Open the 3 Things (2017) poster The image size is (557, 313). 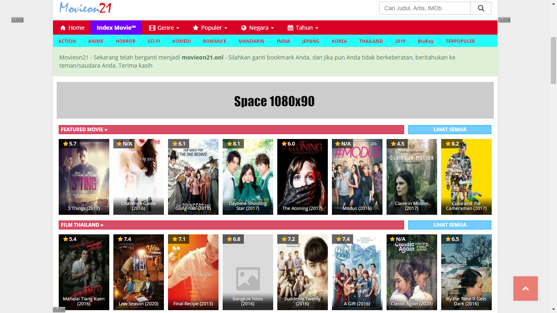pos(84,177)
